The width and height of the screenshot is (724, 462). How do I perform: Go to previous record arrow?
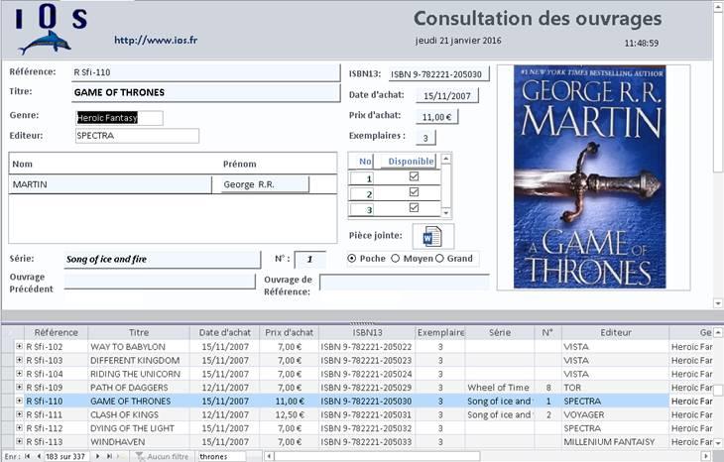(x=39, y=456)
